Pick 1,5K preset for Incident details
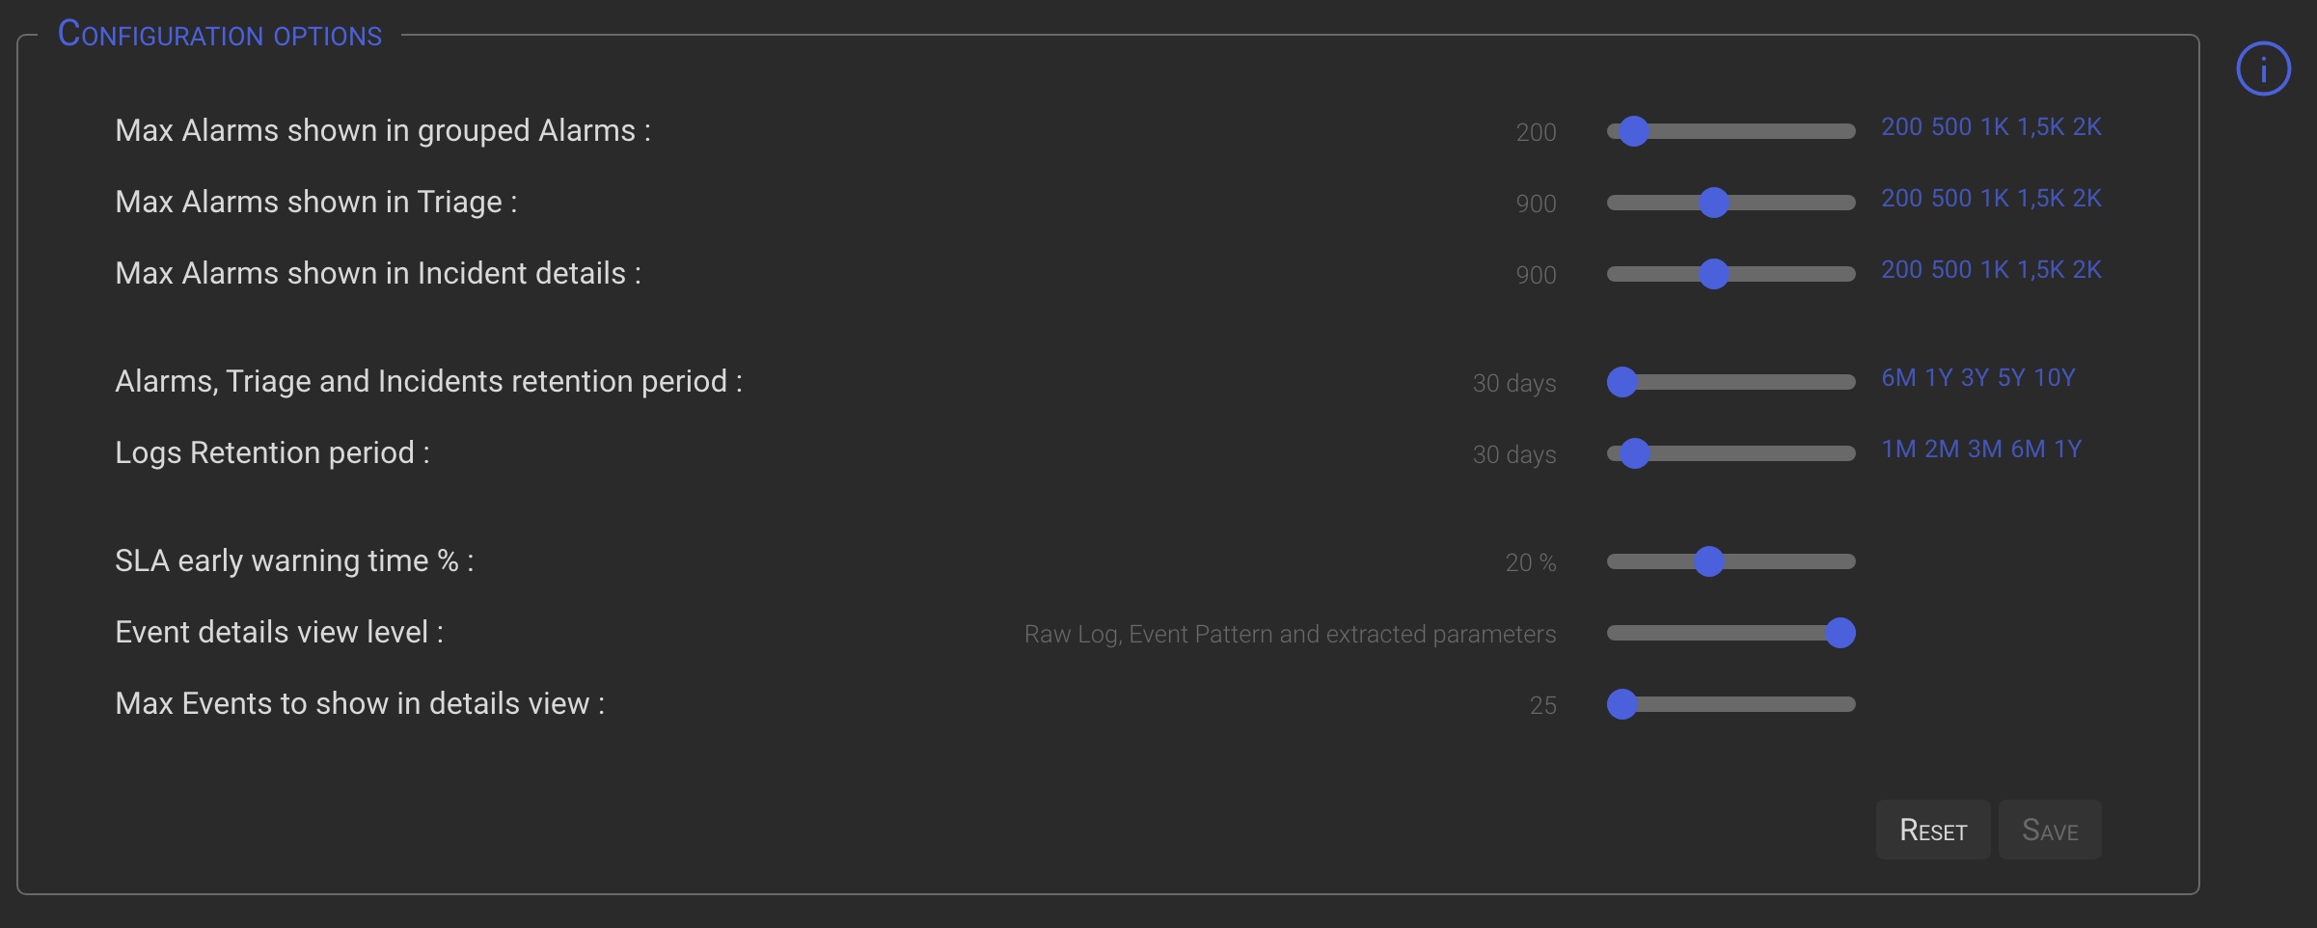The height and width of the screenshot is (928, 2317). click(x=2040, y=270)
